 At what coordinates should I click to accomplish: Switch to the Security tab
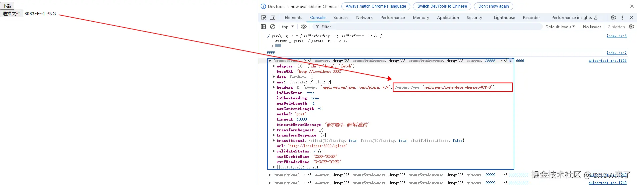pyautogui.click(x=474, y=18)
